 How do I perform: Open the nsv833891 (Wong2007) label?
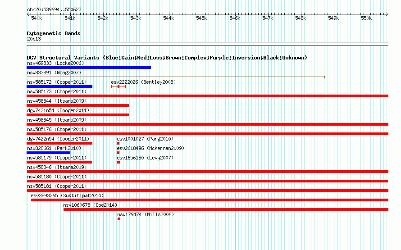tap(54, 73)
